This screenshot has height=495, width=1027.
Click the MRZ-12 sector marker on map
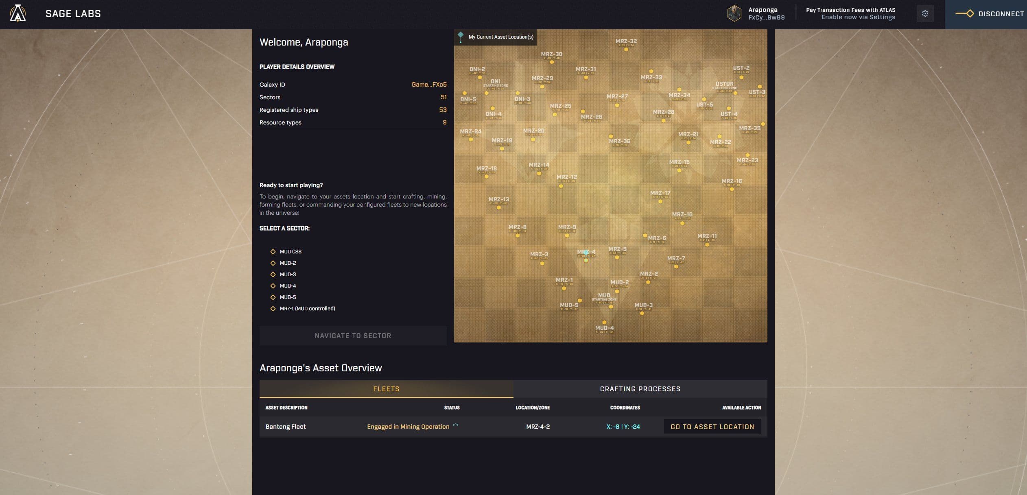pos(561,186)
